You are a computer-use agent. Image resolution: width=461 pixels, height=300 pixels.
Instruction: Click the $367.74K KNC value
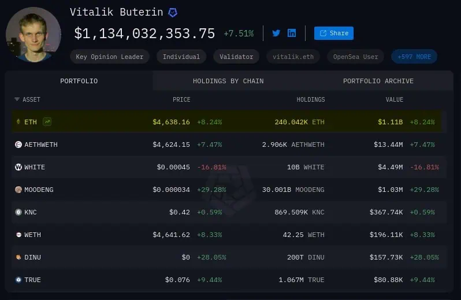(386, 212)
